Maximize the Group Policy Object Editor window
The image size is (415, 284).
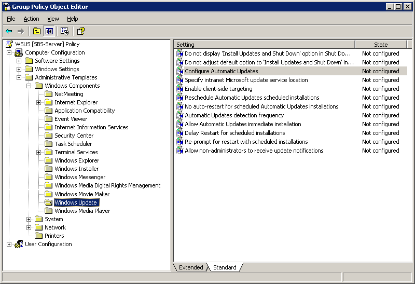398,7
